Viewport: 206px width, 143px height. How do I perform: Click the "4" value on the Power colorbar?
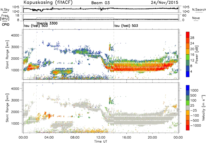pos(191,71)
